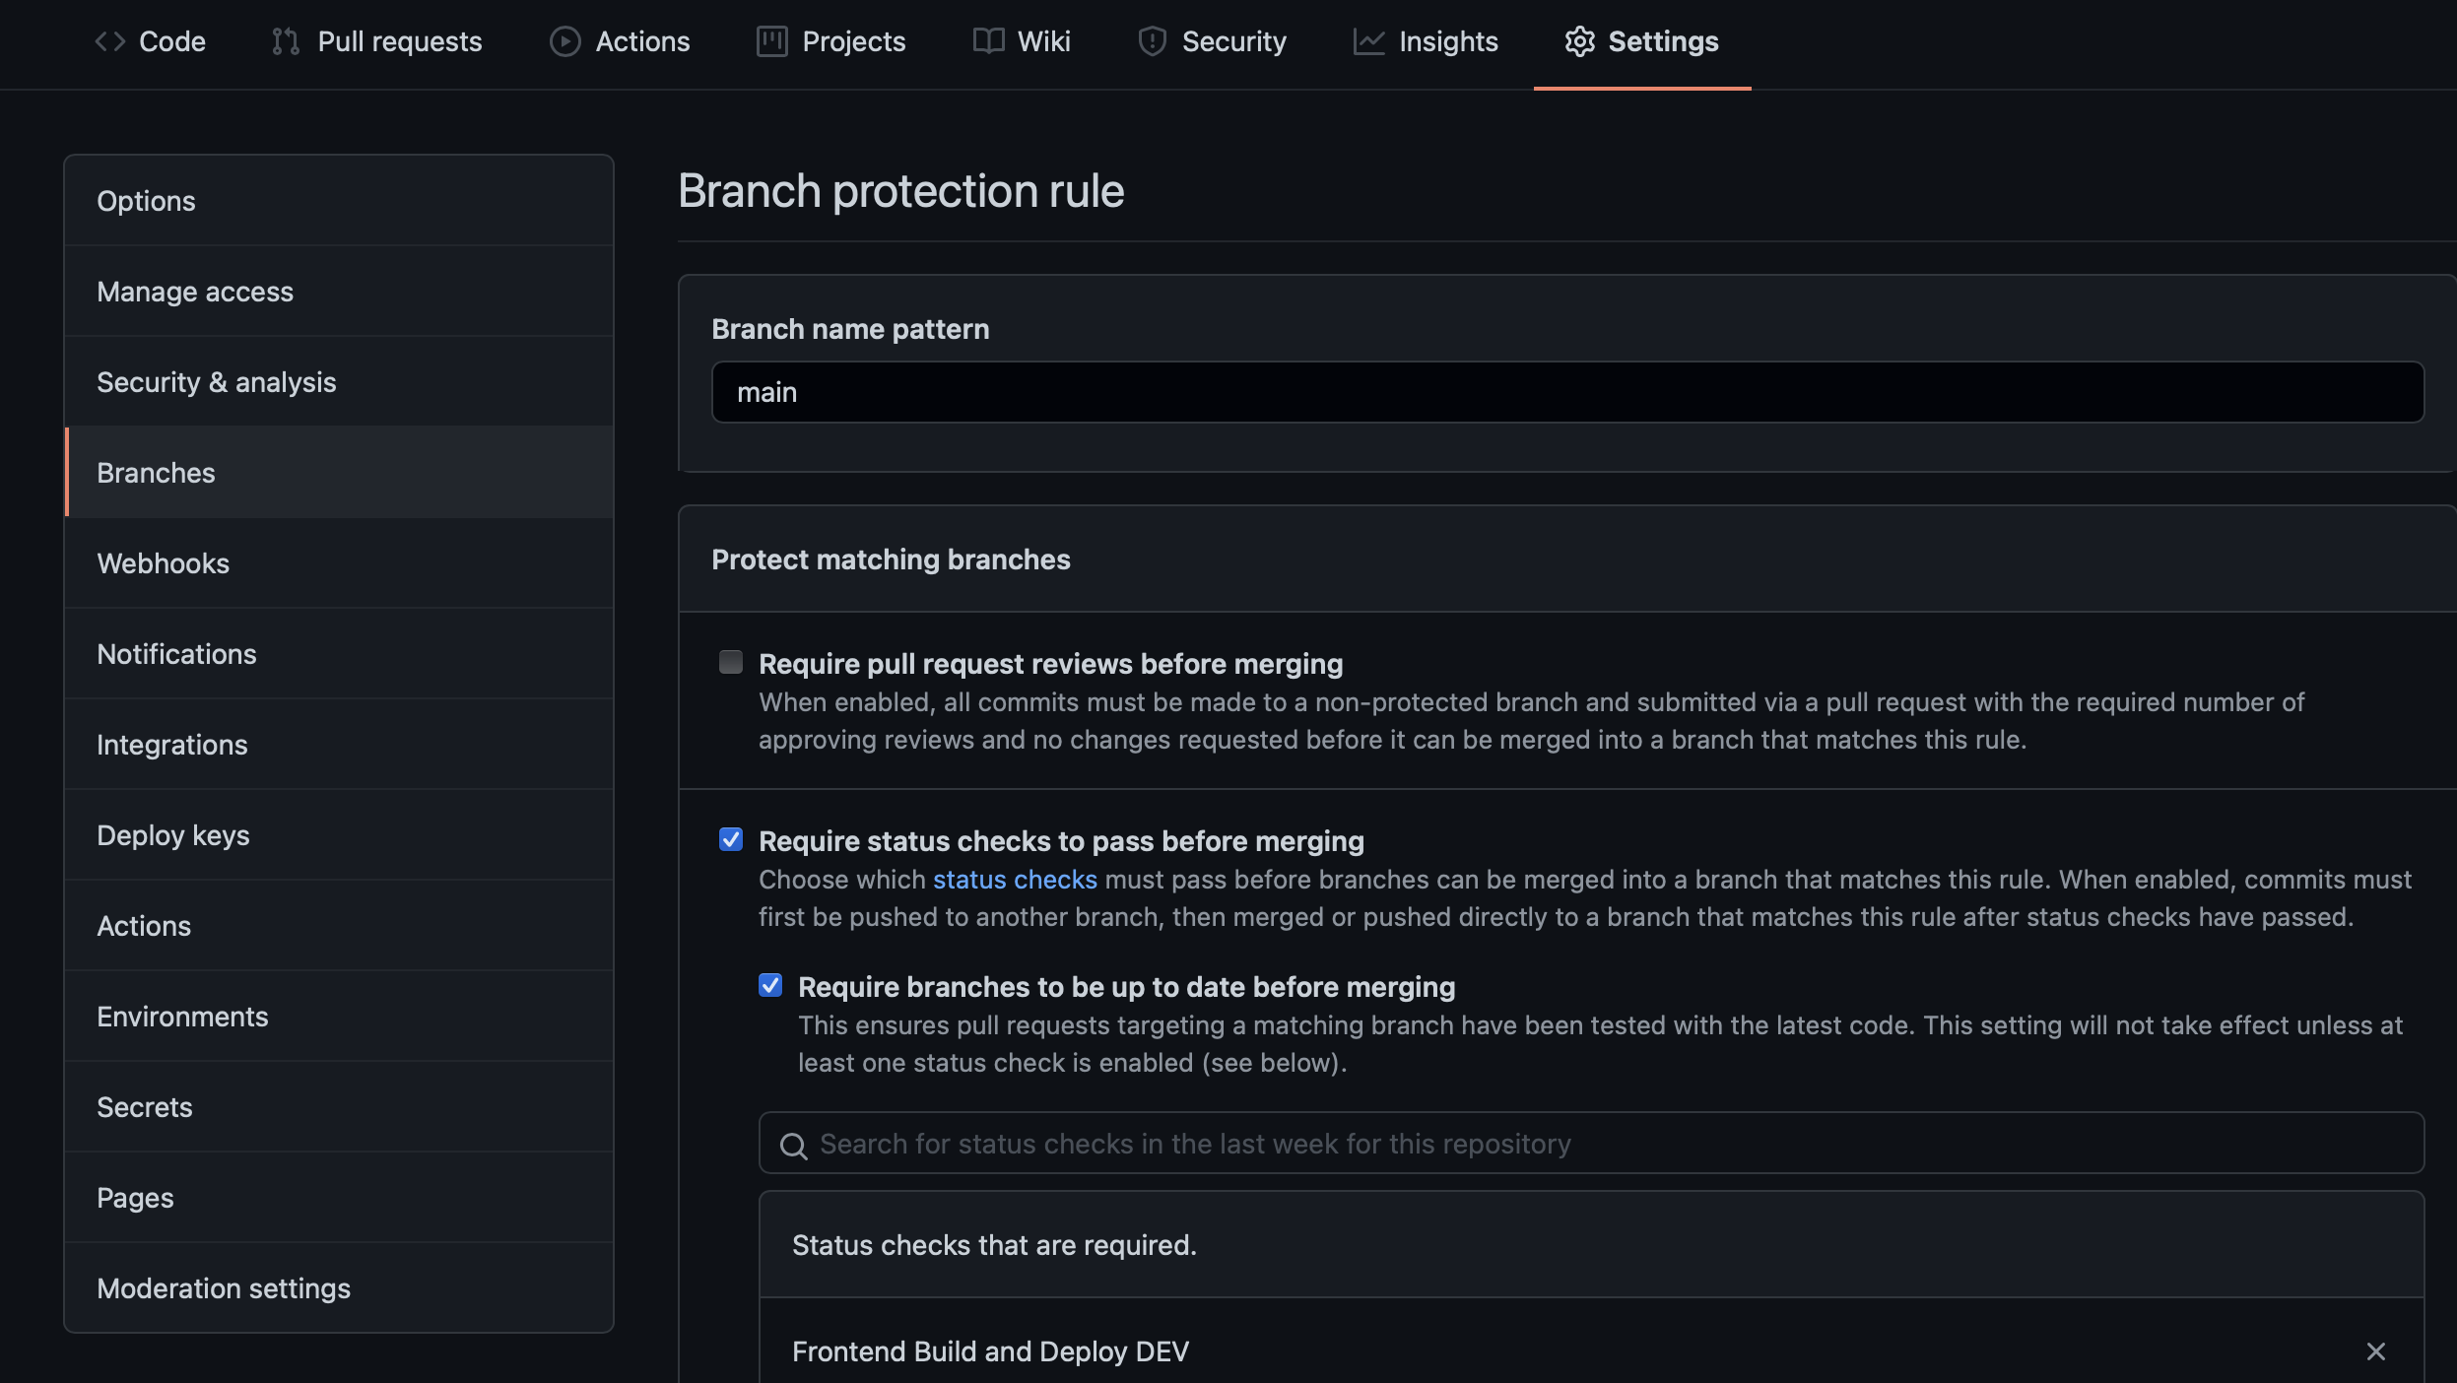The image size is (2457, 1383).
Task: Click the Security shield icon
Action: click(x=1152, y=41)
